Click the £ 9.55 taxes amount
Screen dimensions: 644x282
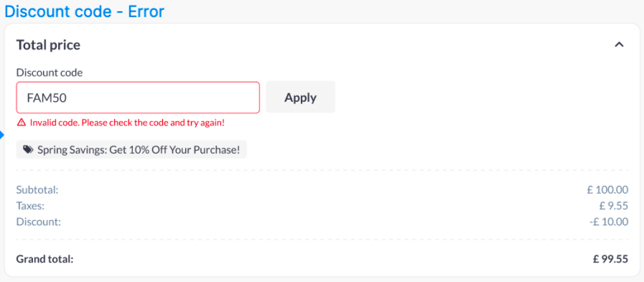(612, 205)
